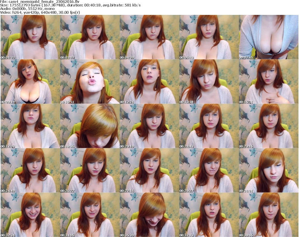Click the thumbnail stamped 00:31:01
This screenshot has height=237, width=299.
269,170
